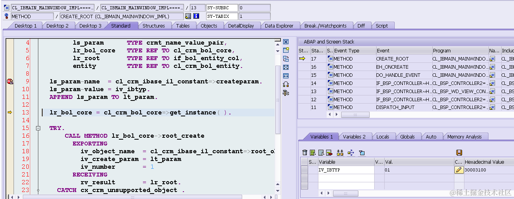Click the blue info icon in the header
514x199 pixels.
point(196,16)
